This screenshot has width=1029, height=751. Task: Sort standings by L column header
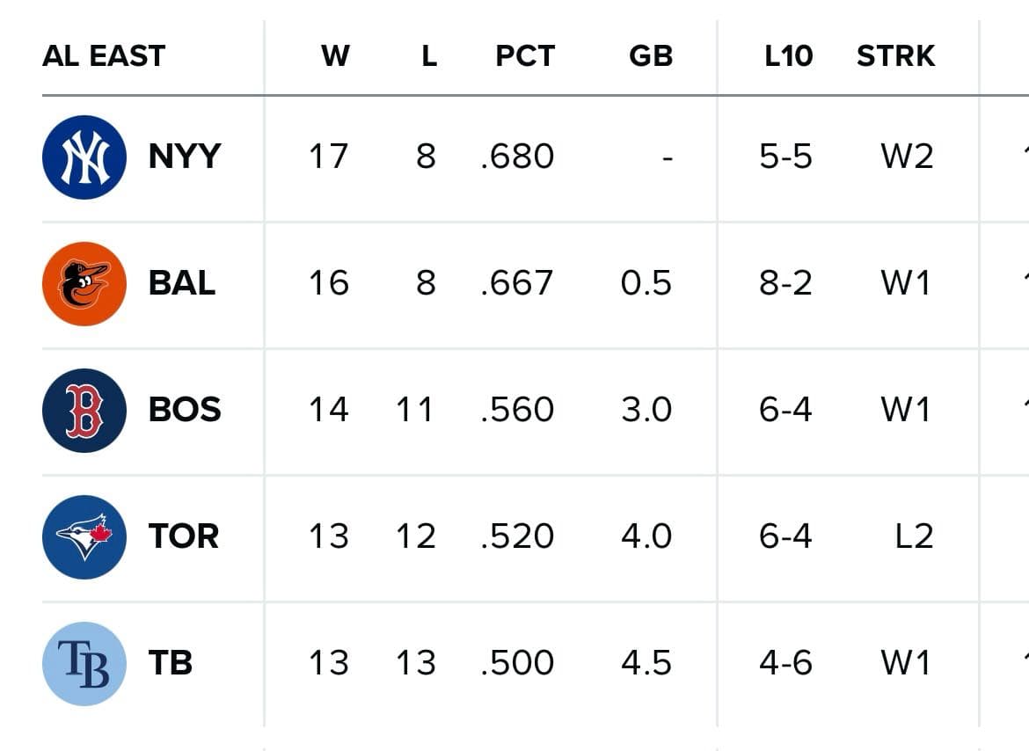428,56
